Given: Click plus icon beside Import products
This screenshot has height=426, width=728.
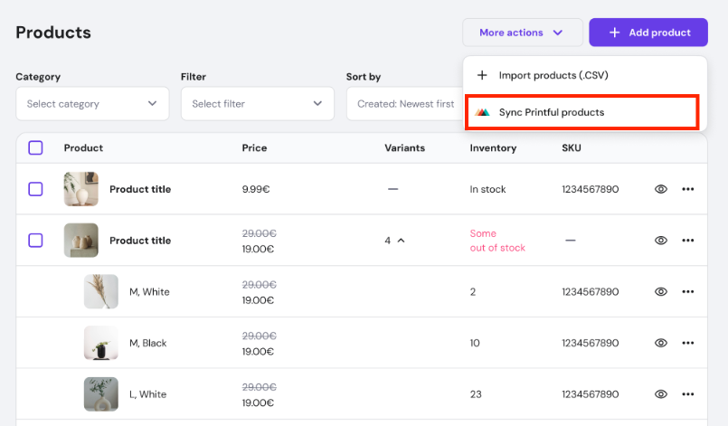Looking at the screenshot, I should pos(482,75).
